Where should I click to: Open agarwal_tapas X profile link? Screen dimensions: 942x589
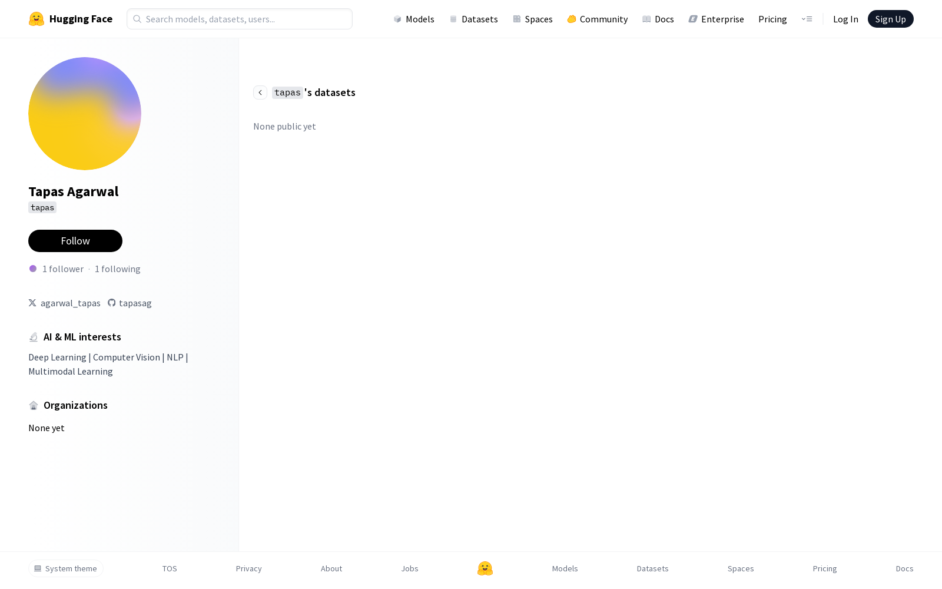(65, 303)
